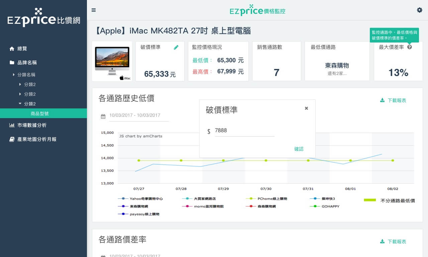Toggle 東森購物網 legend series
Viewport: 428px width, 257px height.
point(133,206)
